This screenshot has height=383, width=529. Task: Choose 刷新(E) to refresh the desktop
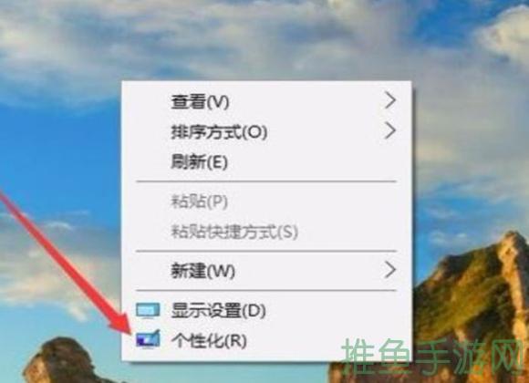click(x=266, y=161)
